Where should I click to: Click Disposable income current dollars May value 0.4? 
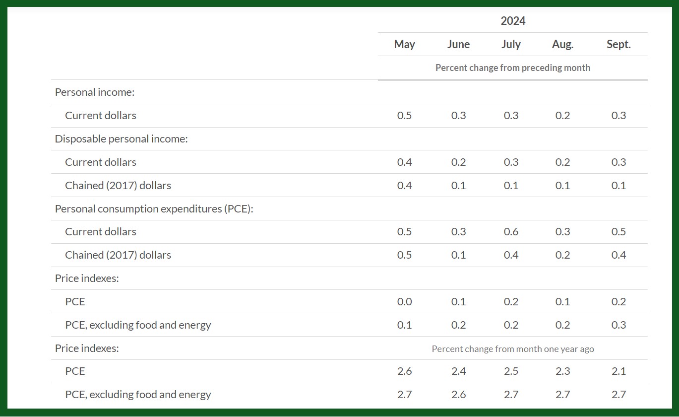[404, 162]
